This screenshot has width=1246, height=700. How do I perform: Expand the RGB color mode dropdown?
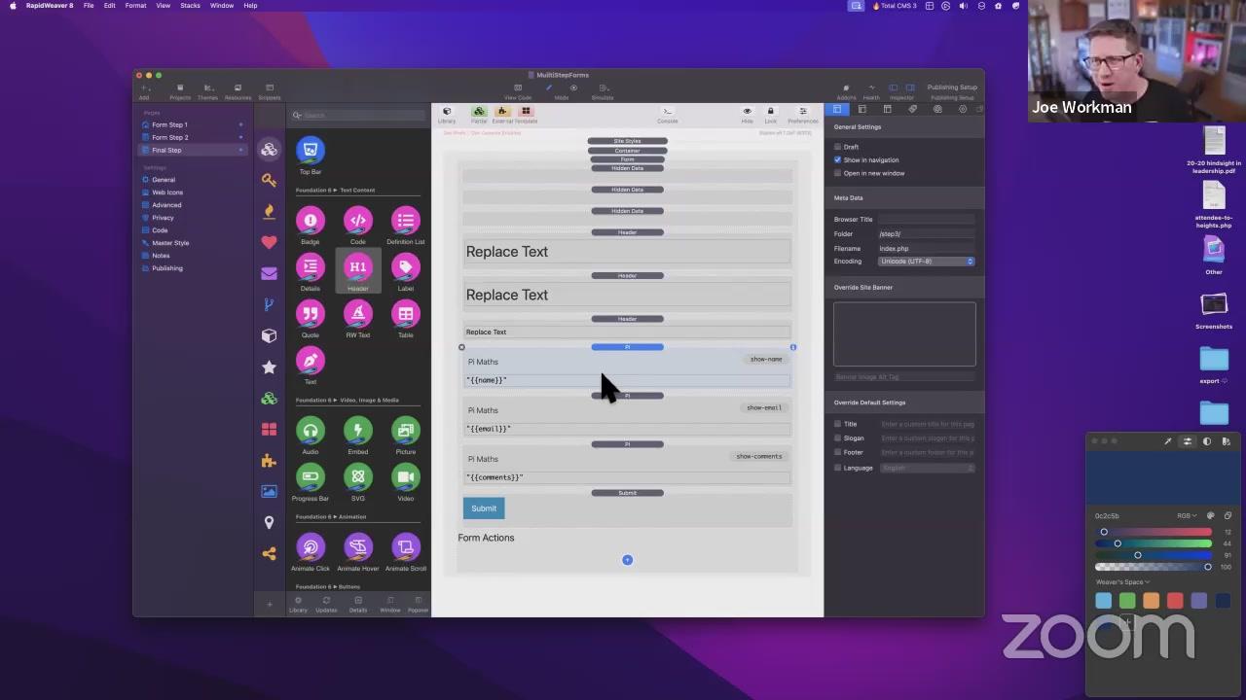(1187, 516)
